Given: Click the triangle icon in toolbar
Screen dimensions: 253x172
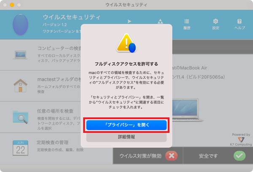Looking at the screenshot, I should [x=160, y=21].
